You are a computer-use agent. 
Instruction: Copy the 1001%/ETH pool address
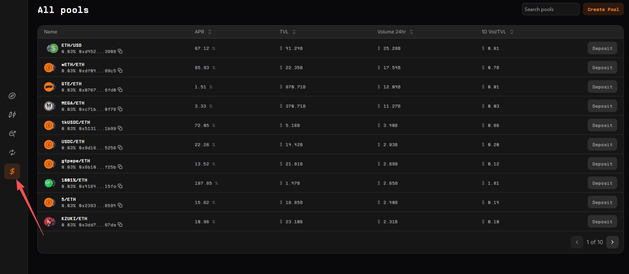coord(120,186)
